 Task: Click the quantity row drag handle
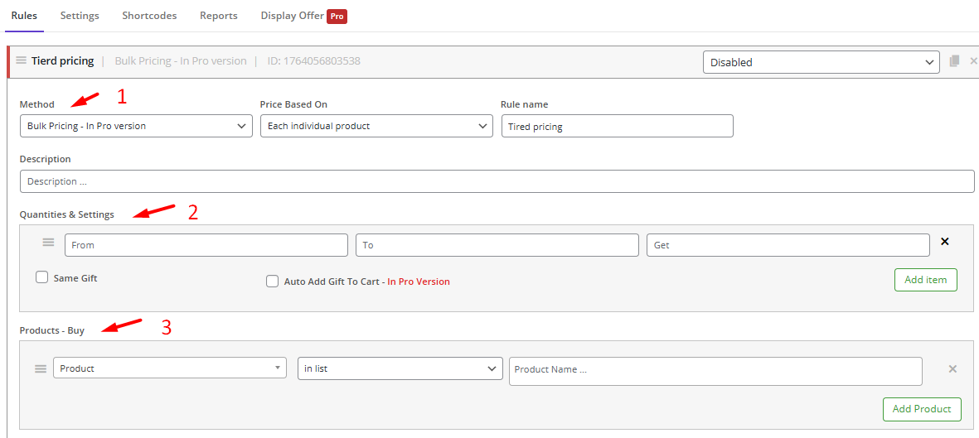48,243
